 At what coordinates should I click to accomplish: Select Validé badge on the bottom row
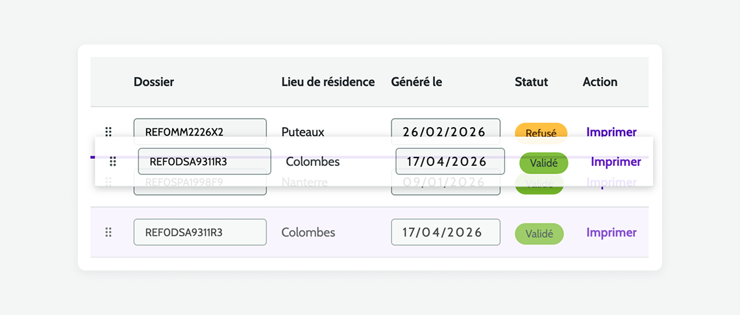pos(539,234)
